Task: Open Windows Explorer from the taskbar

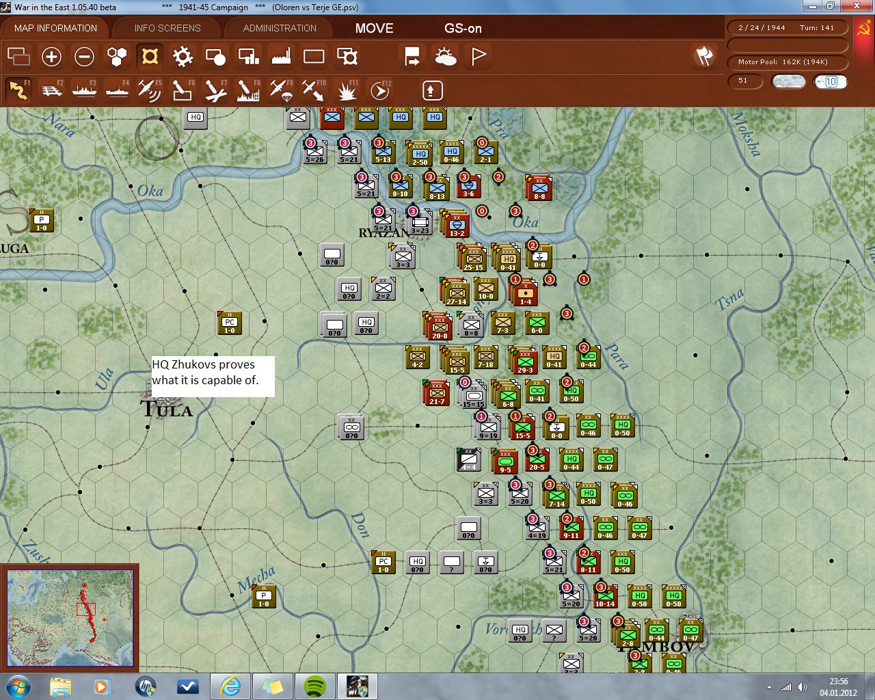Action: pyautogui.click(x=61, y=686)
